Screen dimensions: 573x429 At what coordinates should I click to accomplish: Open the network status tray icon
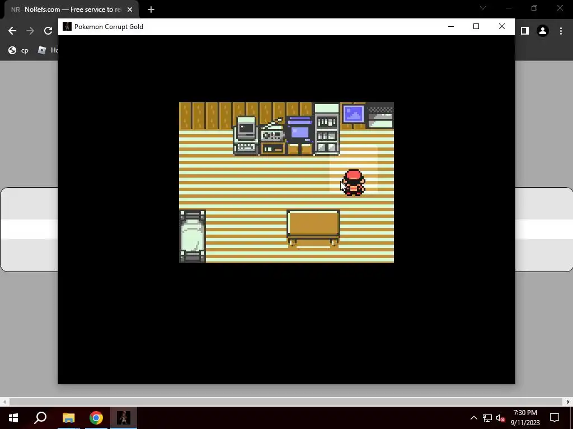click(487, 418)
